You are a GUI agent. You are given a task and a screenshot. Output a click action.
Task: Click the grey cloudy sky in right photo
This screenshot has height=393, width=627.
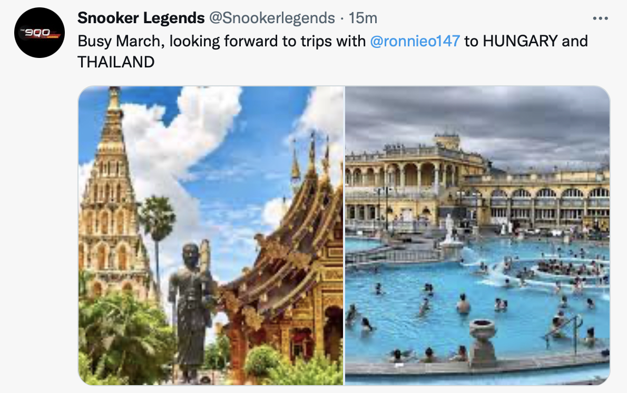[477, 116]
